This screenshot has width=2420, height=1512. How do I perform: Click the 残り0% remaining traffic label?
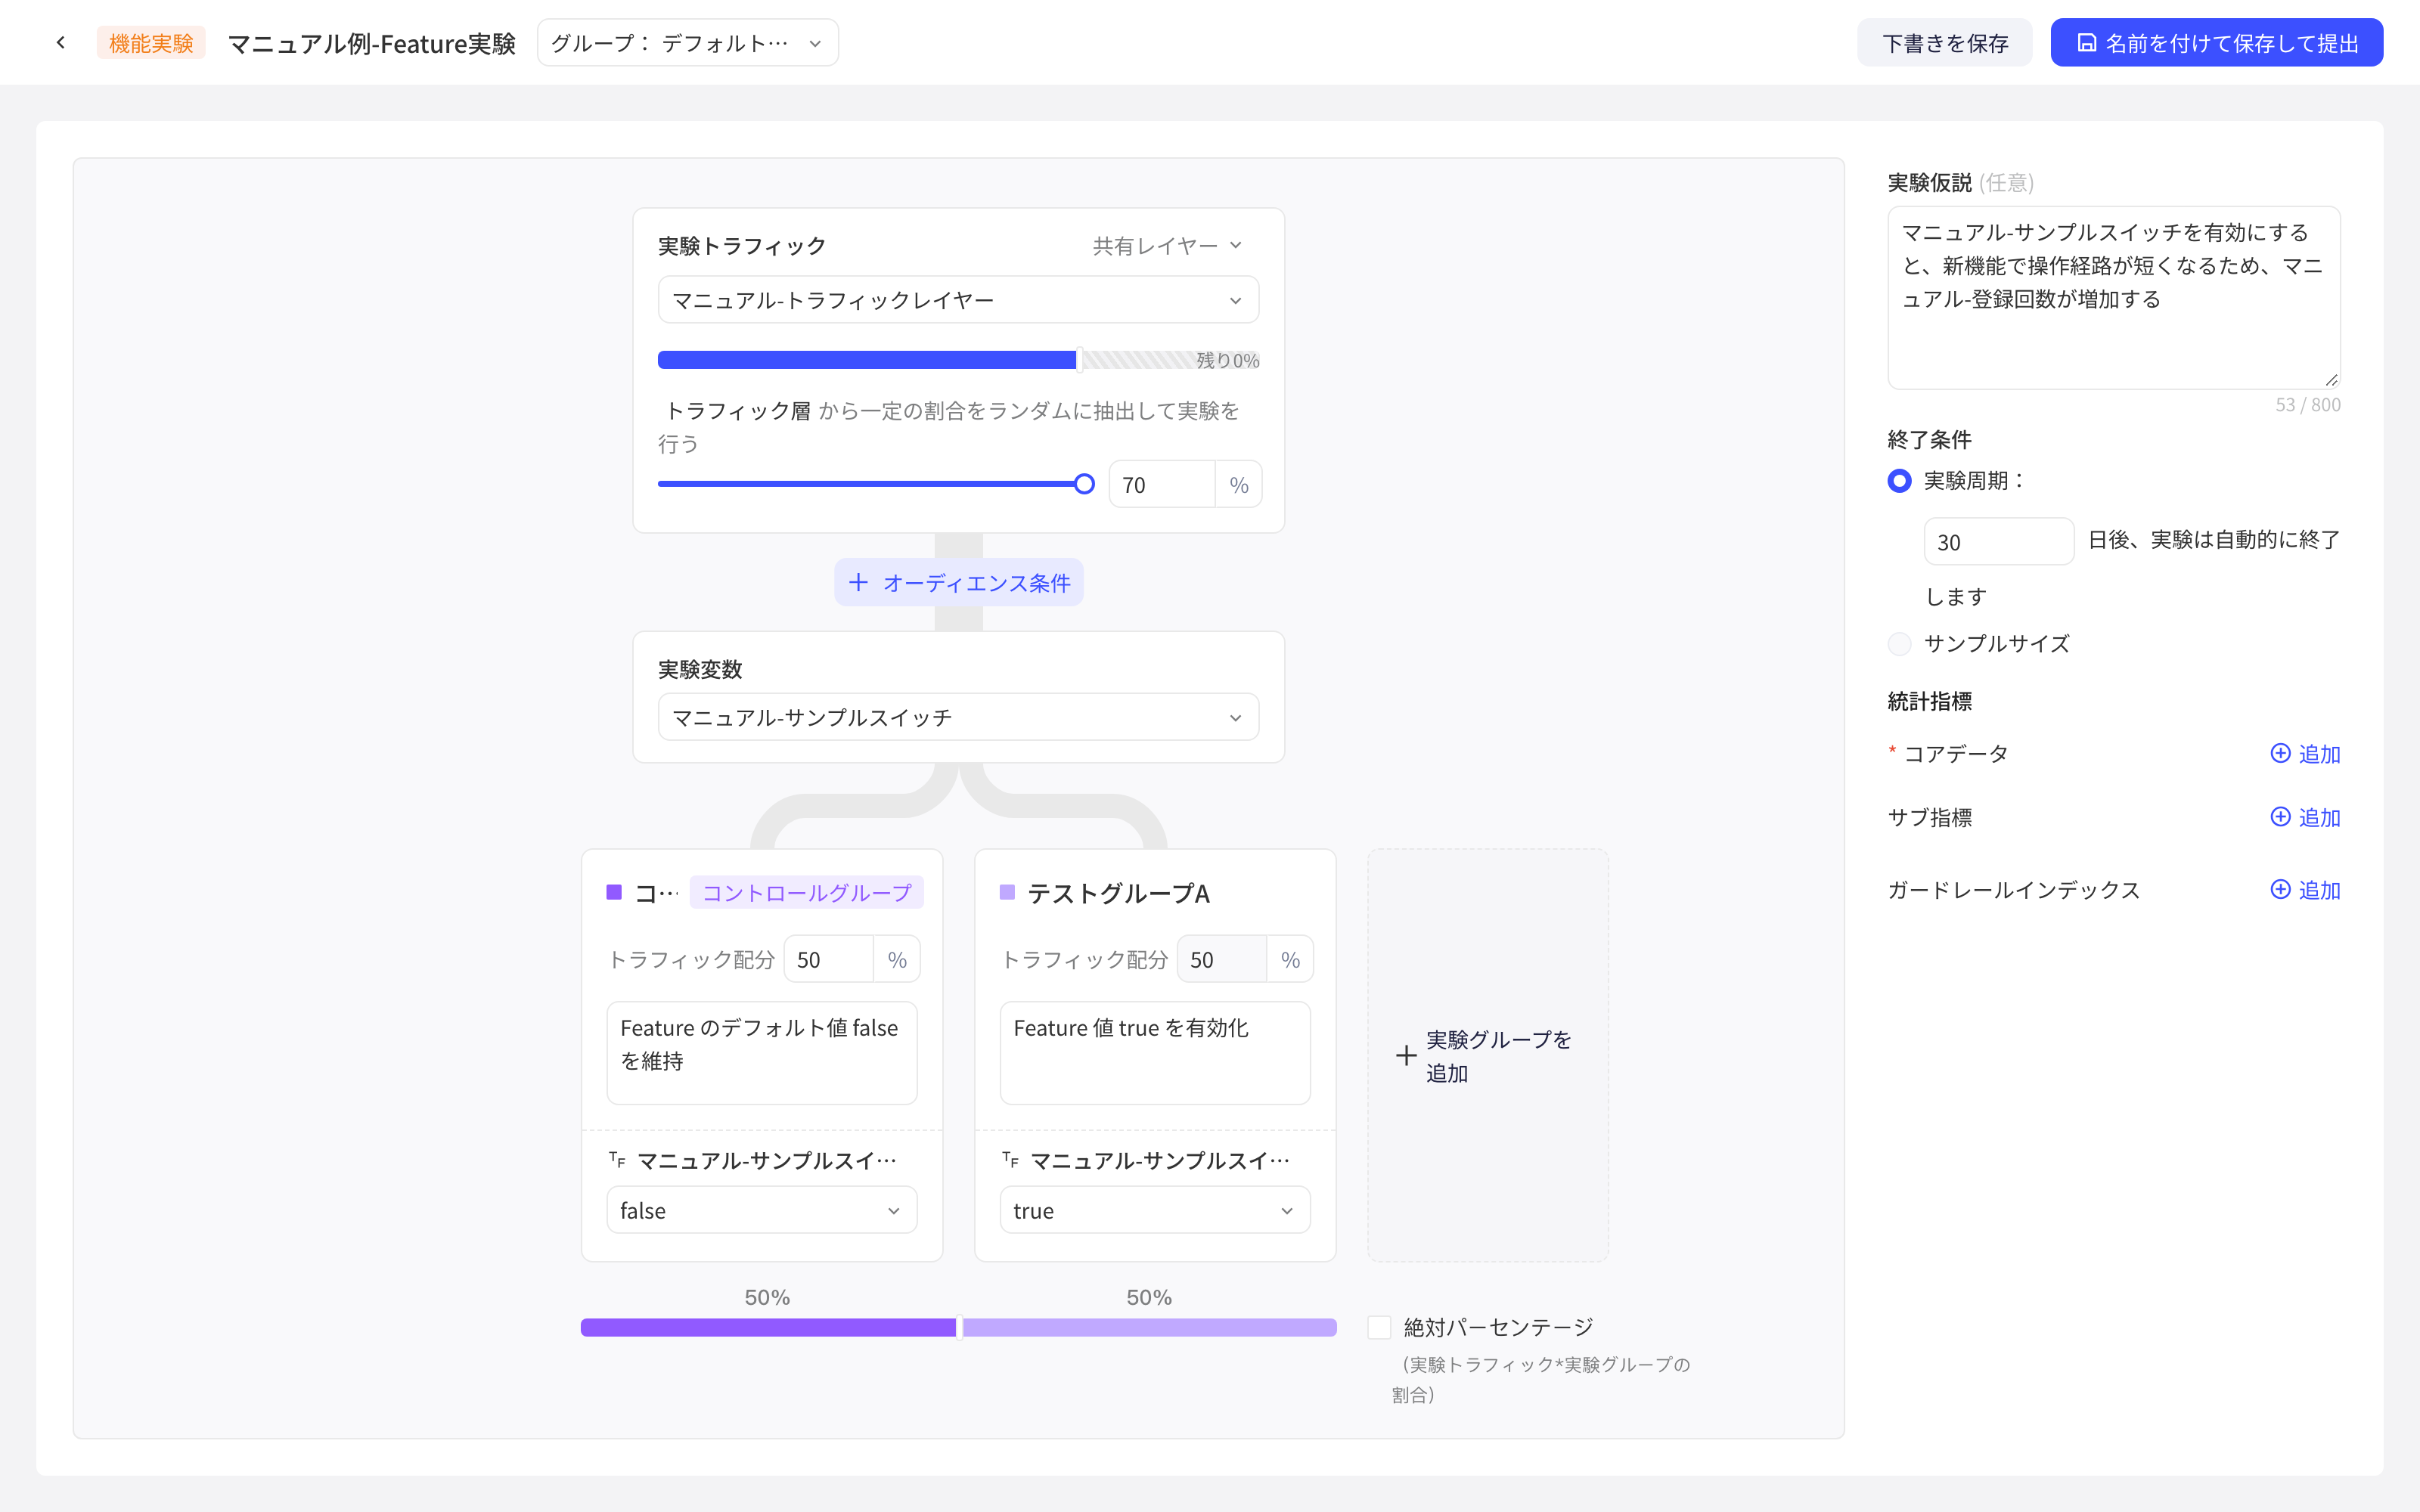point(1227,360)
